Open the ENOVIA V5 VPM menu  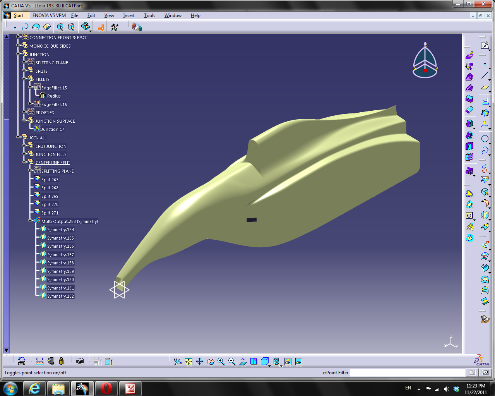click(49, 15)
